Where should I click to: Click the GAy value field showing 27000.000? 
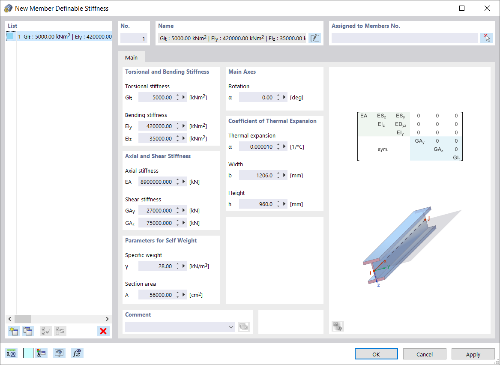(156, 210)
